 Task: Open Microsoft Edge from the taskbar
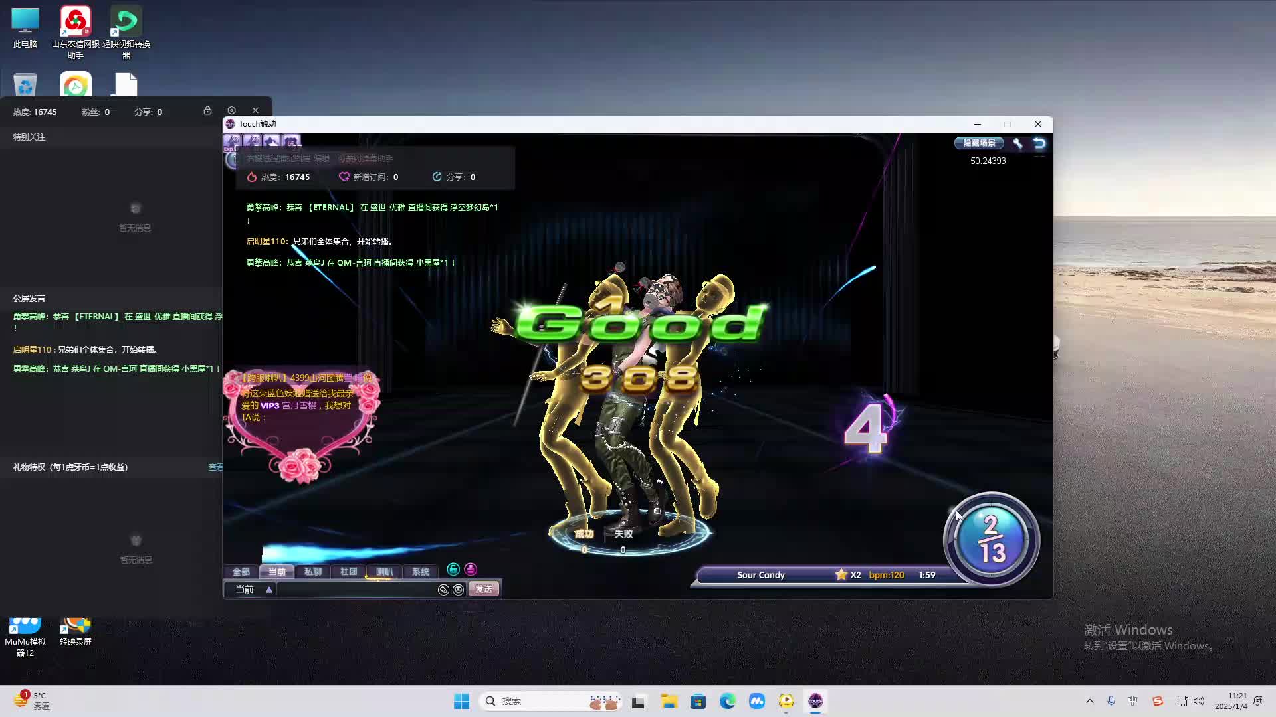pos(727,701)
